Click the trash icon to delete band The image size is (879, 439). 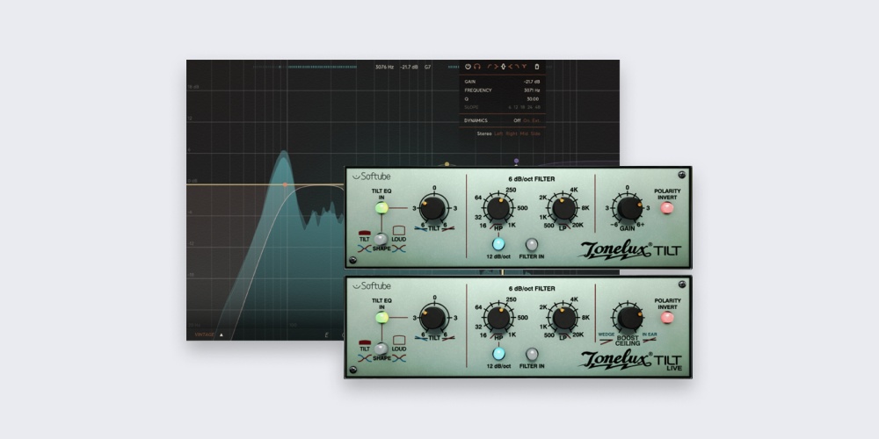click(537, 67)
